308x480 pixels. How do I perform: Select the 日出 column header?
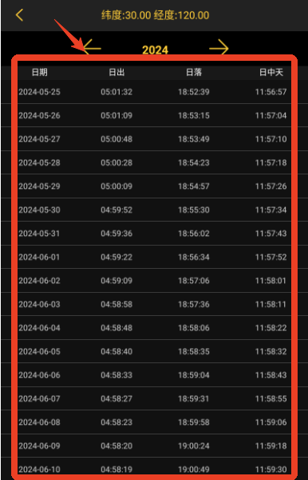(116, 72)
